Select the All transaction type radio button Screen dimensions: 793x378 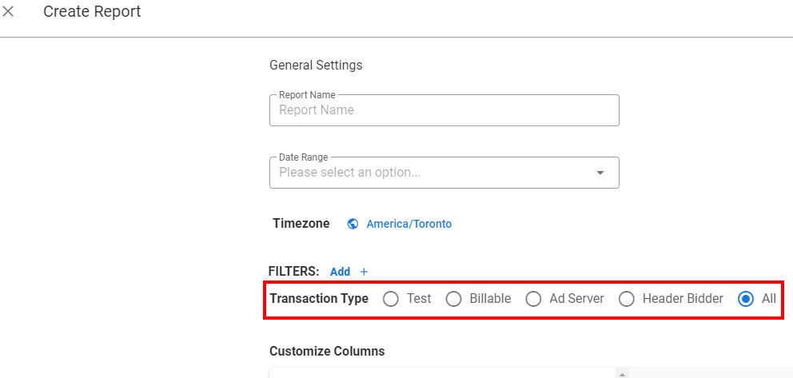(746, 299)
